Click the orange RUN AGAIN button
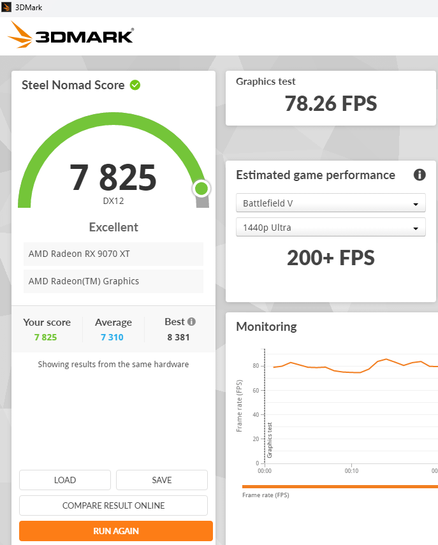This screenshot has height=545, width=438. pos(116,531)
